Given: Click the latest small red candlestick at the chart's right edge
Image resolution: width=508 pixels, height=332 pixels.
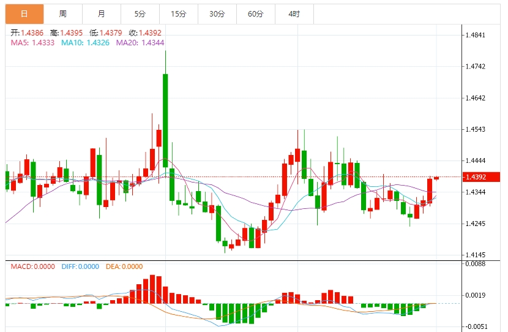Looking at the screenshot, I should point(436,178).
